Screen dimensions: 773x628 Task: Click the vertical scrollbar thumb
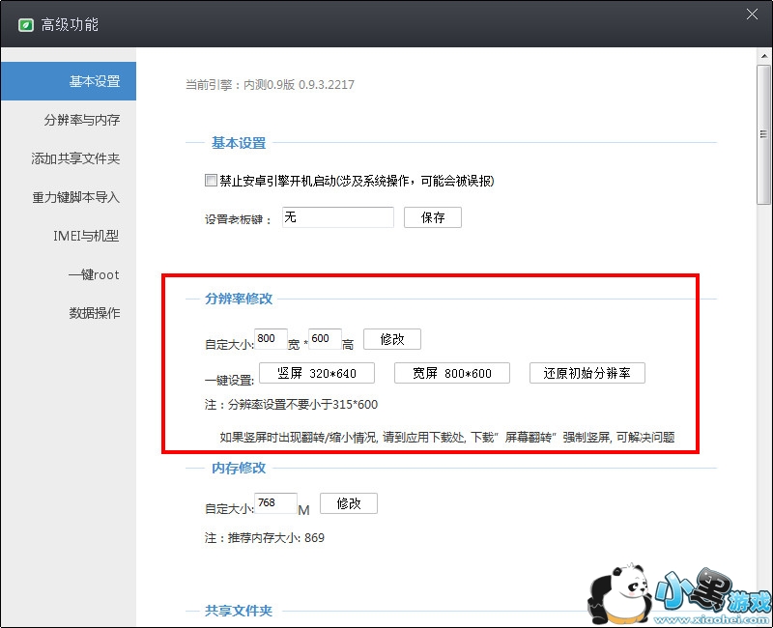(x=764, y=134)
